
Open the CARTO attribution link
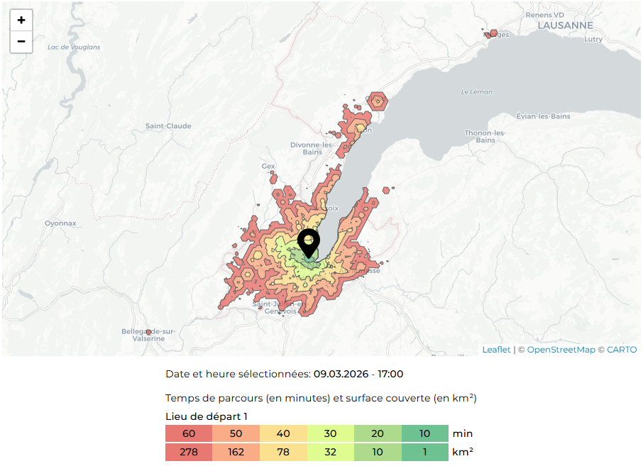622,350
